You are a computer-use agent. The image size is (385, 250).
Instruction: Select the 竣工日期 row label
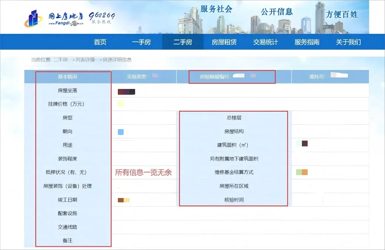[x=68, y=200]
